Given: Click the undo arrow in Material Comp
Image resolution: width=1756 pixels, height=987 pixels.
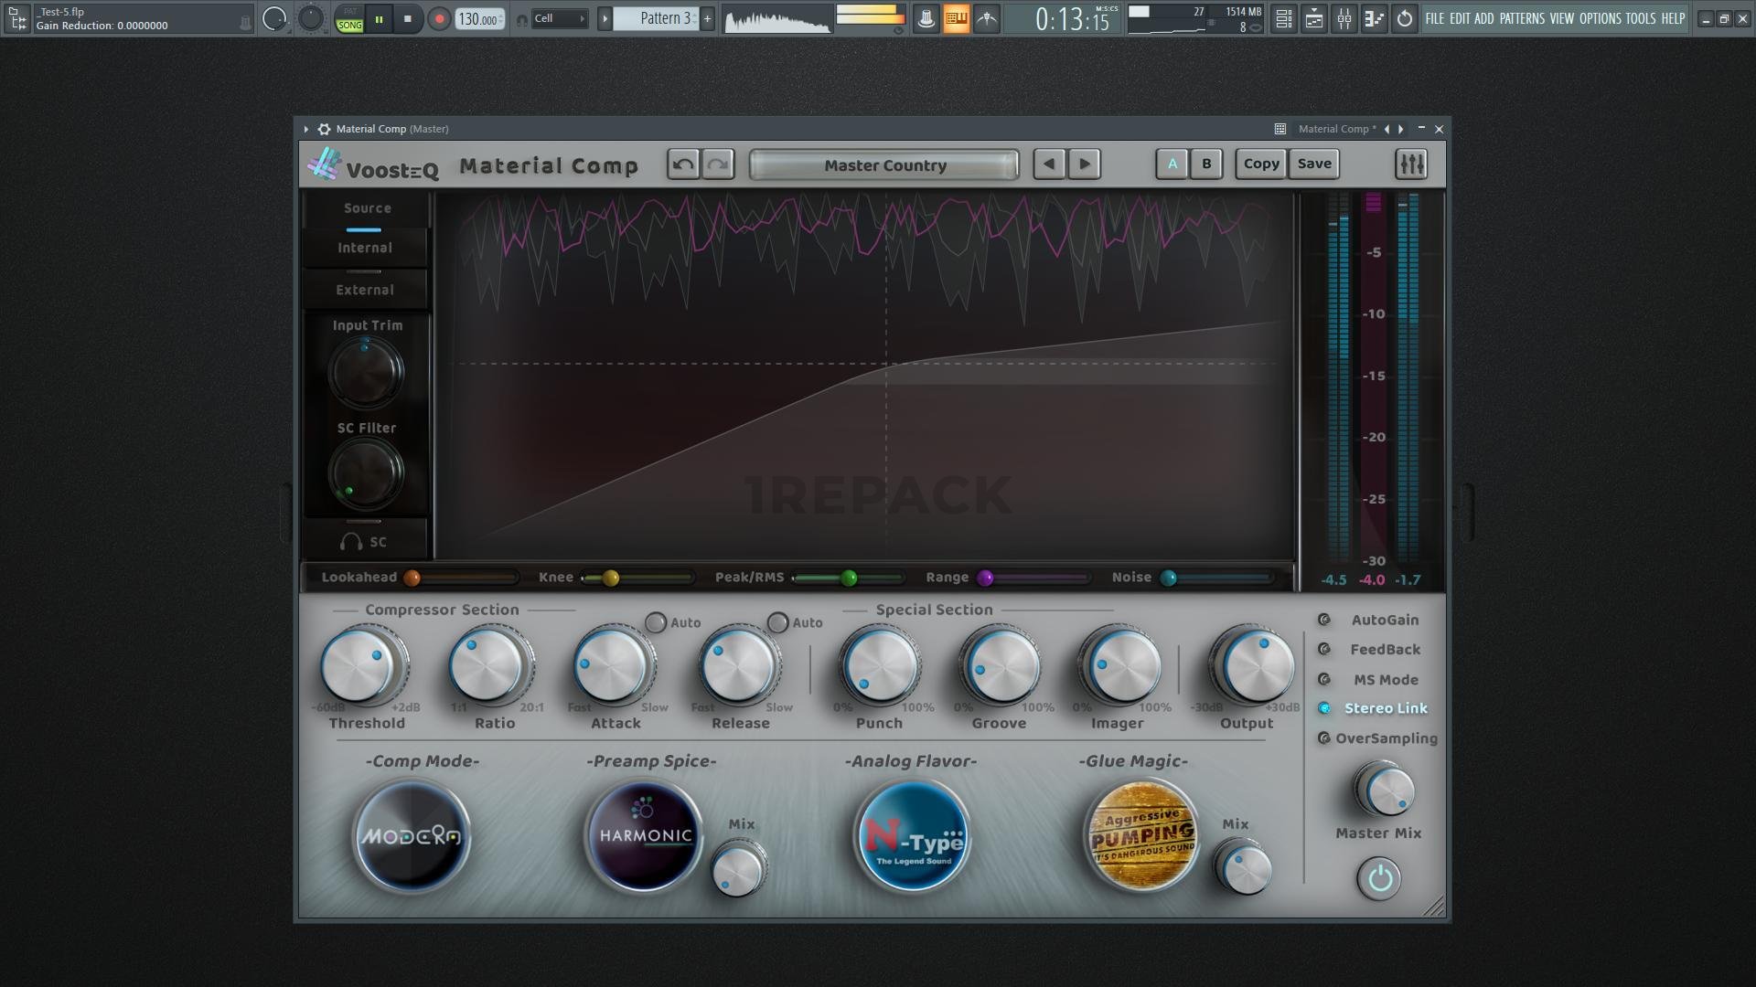Looking at the screenshot, I should point(682,164).
